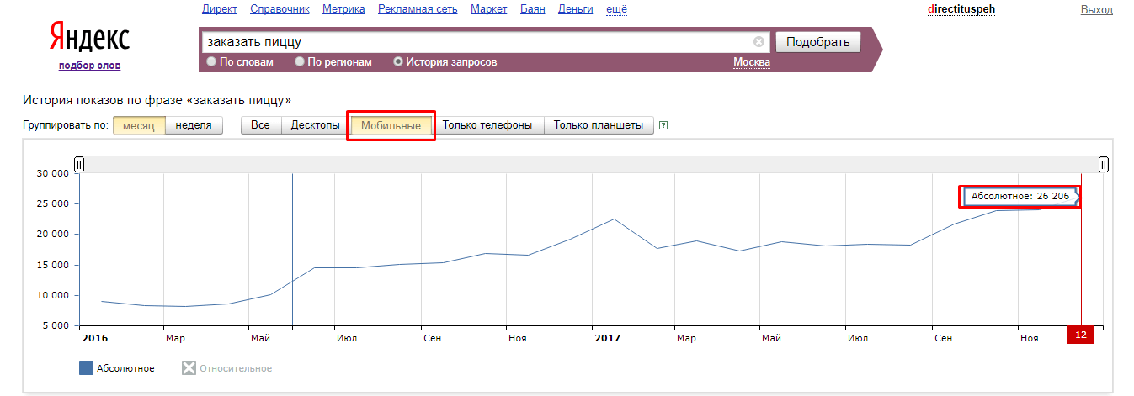This screenshot has height=396, width=1134.
Task: Group by неделя
Action: pyautogui.click(x=194, y=125)
